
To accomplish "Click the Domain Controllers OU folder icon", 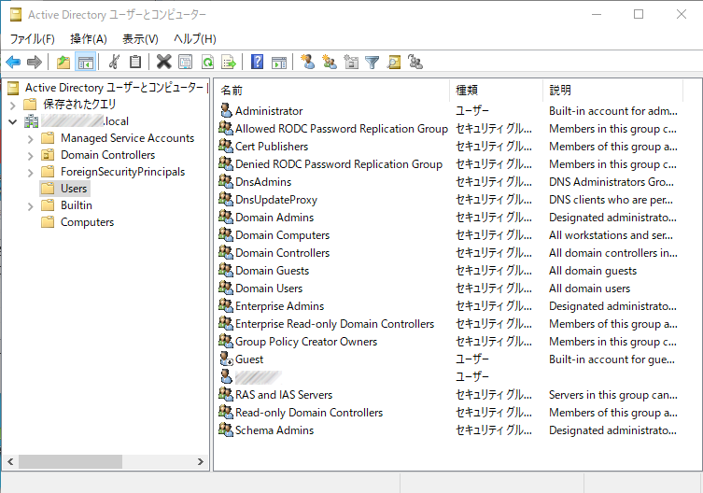I will (x=48, y=155).
